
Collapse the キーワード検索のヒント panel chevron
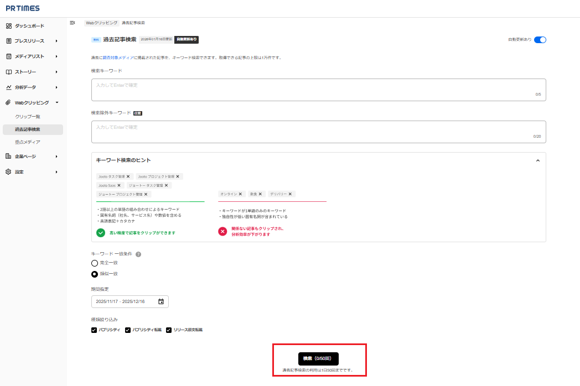537,160
